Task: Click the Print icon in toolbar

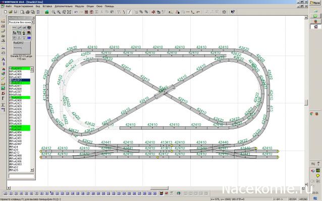Action: [28, 12]
